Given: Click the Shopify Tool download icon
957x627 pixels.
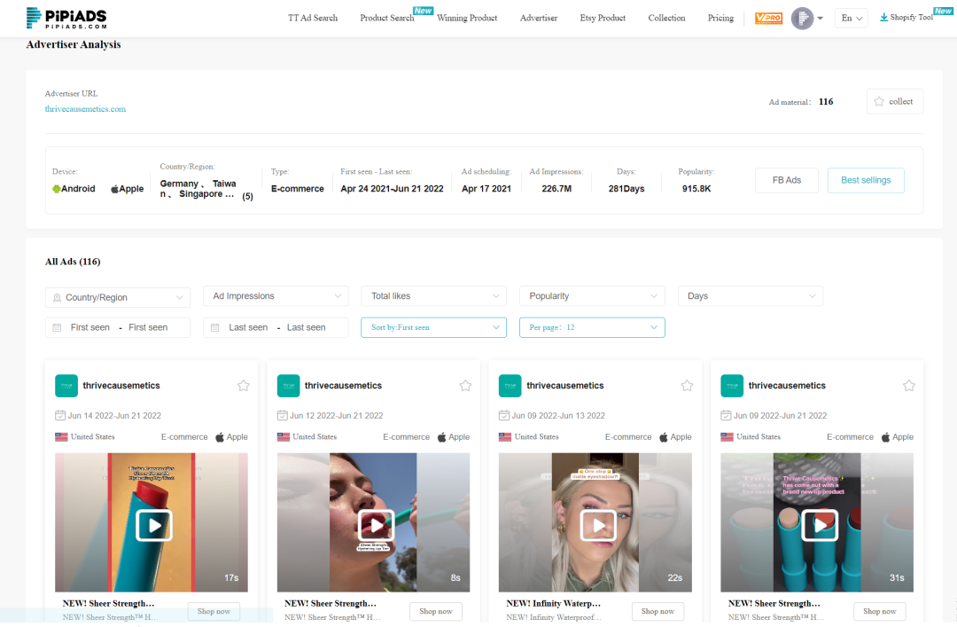Looking at the screenshot, I should [883, 17].
